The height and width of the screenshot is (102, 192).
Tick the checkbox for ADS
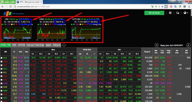coord(1,76)
